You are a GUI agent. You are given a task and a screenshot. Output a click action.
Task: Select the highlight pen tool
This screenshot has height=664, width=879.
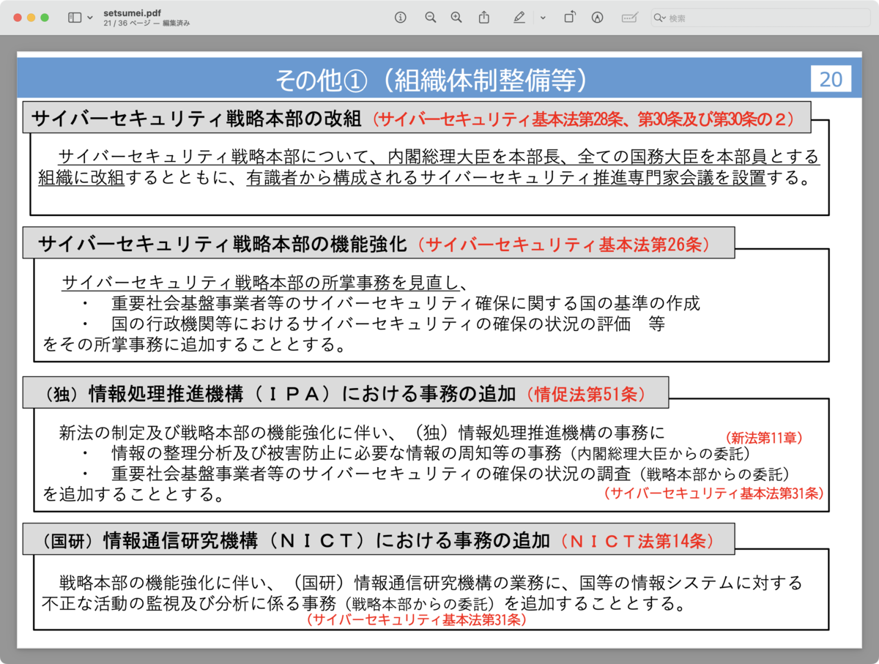519,18
